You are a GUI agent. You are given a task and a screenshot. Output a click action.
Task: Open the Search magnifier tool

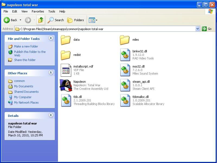56,20
